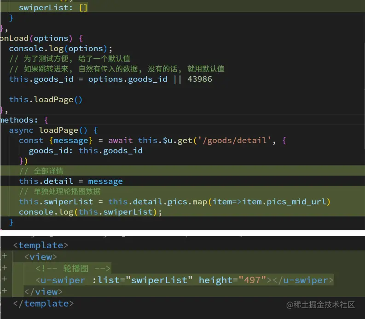365x319 pixels.
Task: Click the '<u-swiper' opening tag
Action: [x=60, y=280]
